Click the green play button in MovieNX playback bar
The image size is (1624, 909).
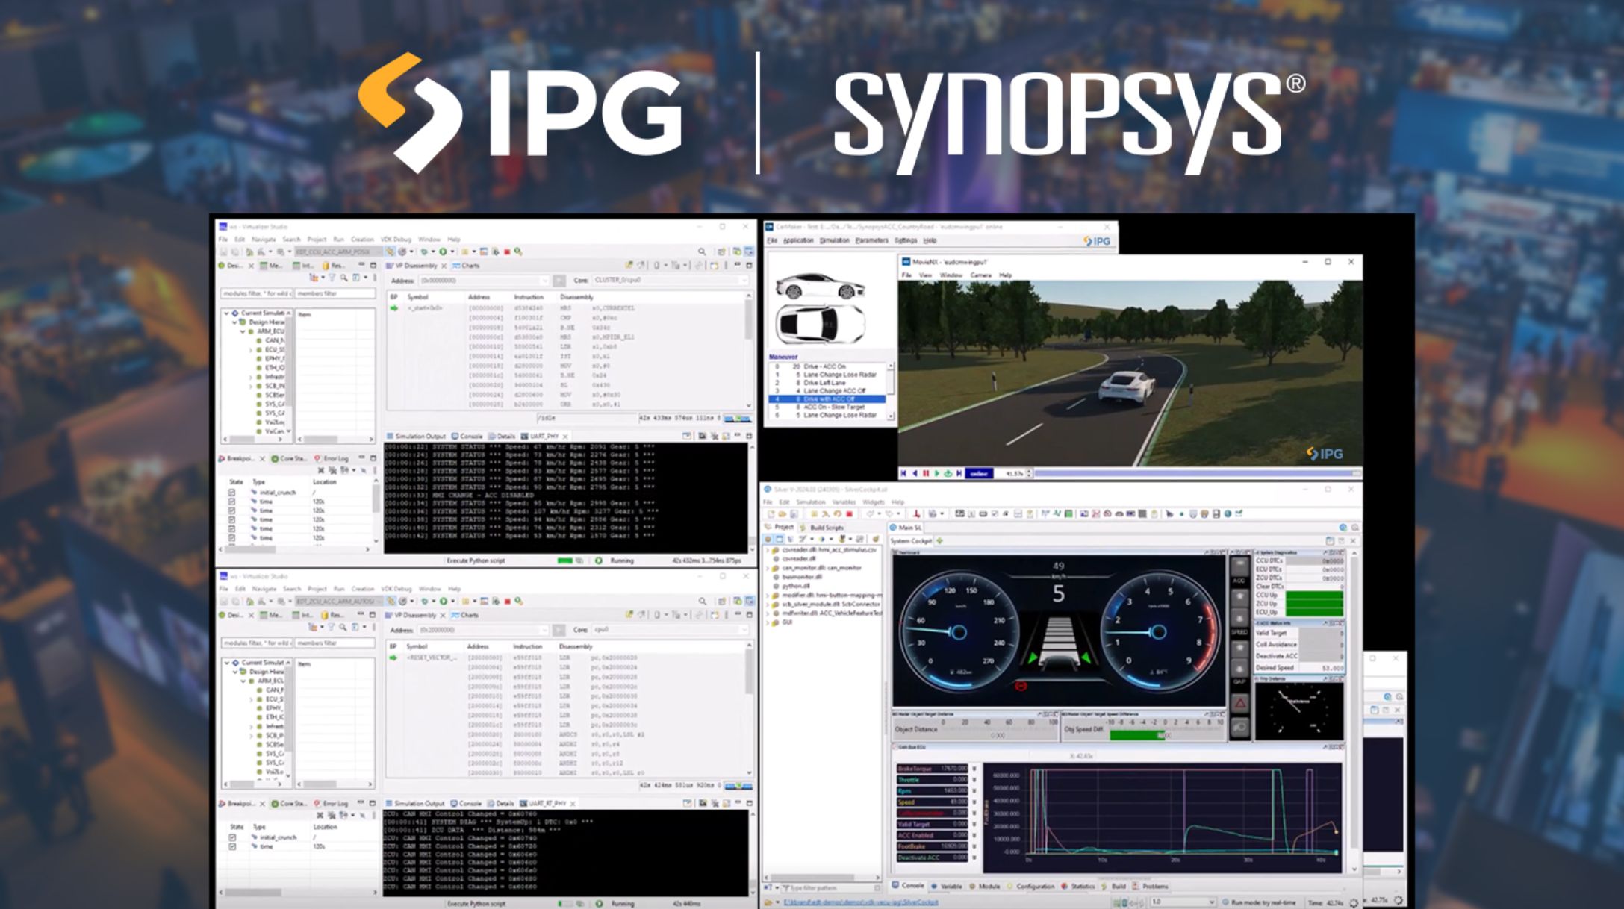[937, 473]
